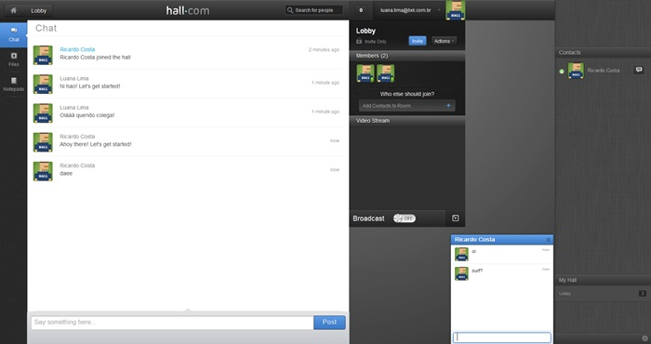The image size is (651, 344).
Task: Focus the Search for people field
Action: tap(314, 10)
